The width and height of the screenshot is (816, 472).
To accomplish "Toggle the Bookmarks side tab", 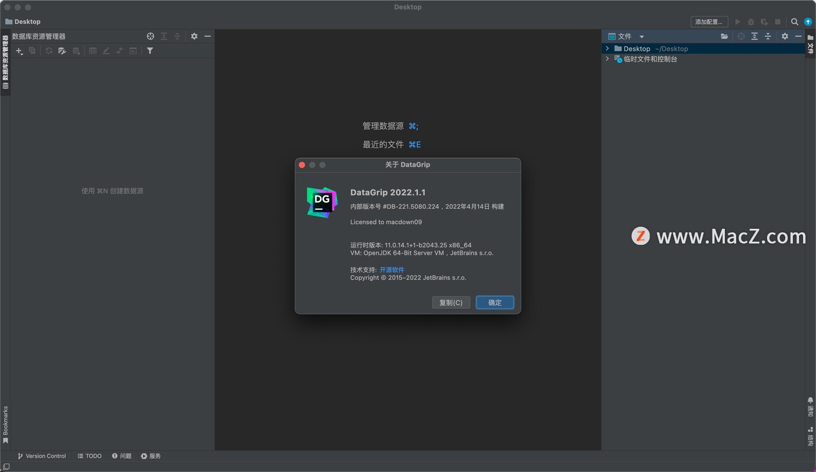I will pyautogui.click(x=5, y=425).
